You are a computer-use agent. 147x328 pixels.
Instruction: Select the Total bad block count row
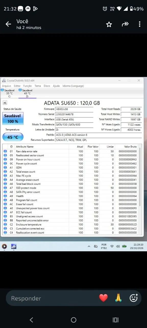coord(70,184)
